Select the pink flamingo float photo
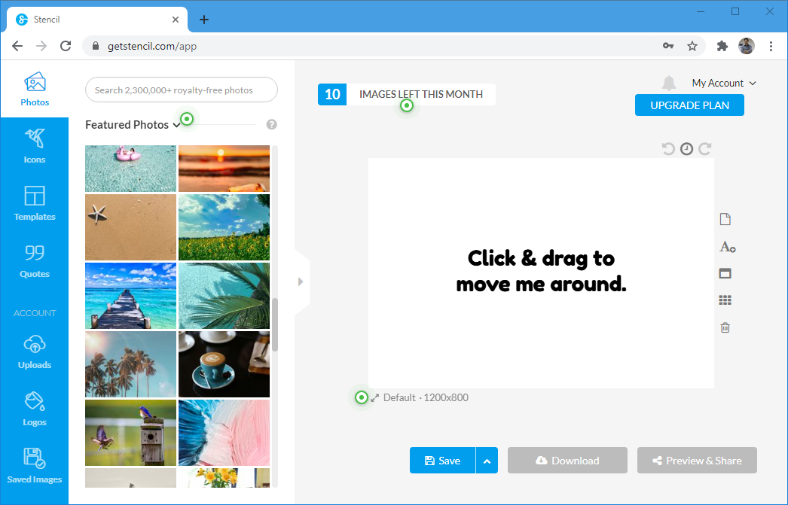This screenshot has width=788, height=505. click(130, 169)
